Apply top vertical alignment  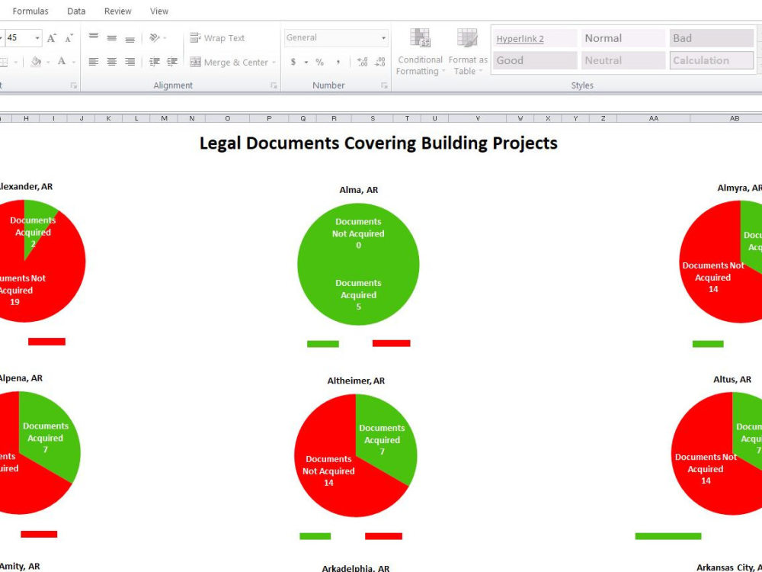(x=93, y=37)
